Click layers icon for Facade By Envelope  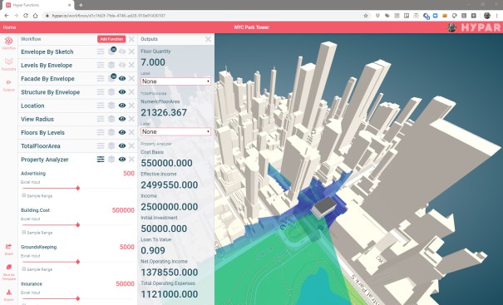pos(111,78)
